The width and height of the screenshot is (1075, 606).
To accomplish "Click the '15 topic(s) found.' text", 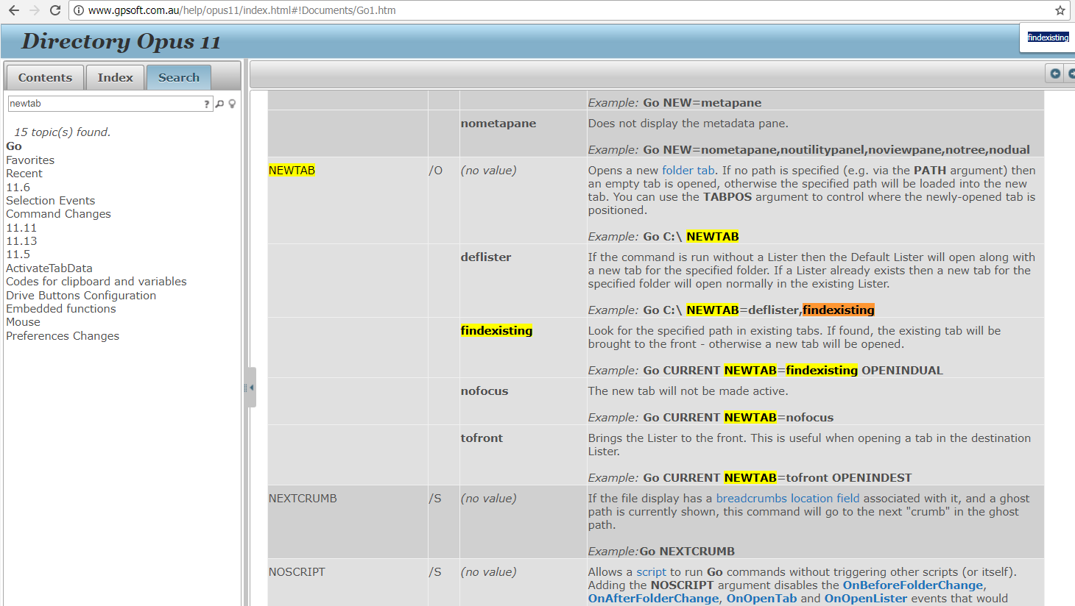I will tap(63, 132).
